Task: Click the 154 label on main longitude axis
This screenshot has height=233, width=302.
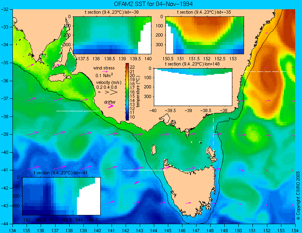Action: 295,231
